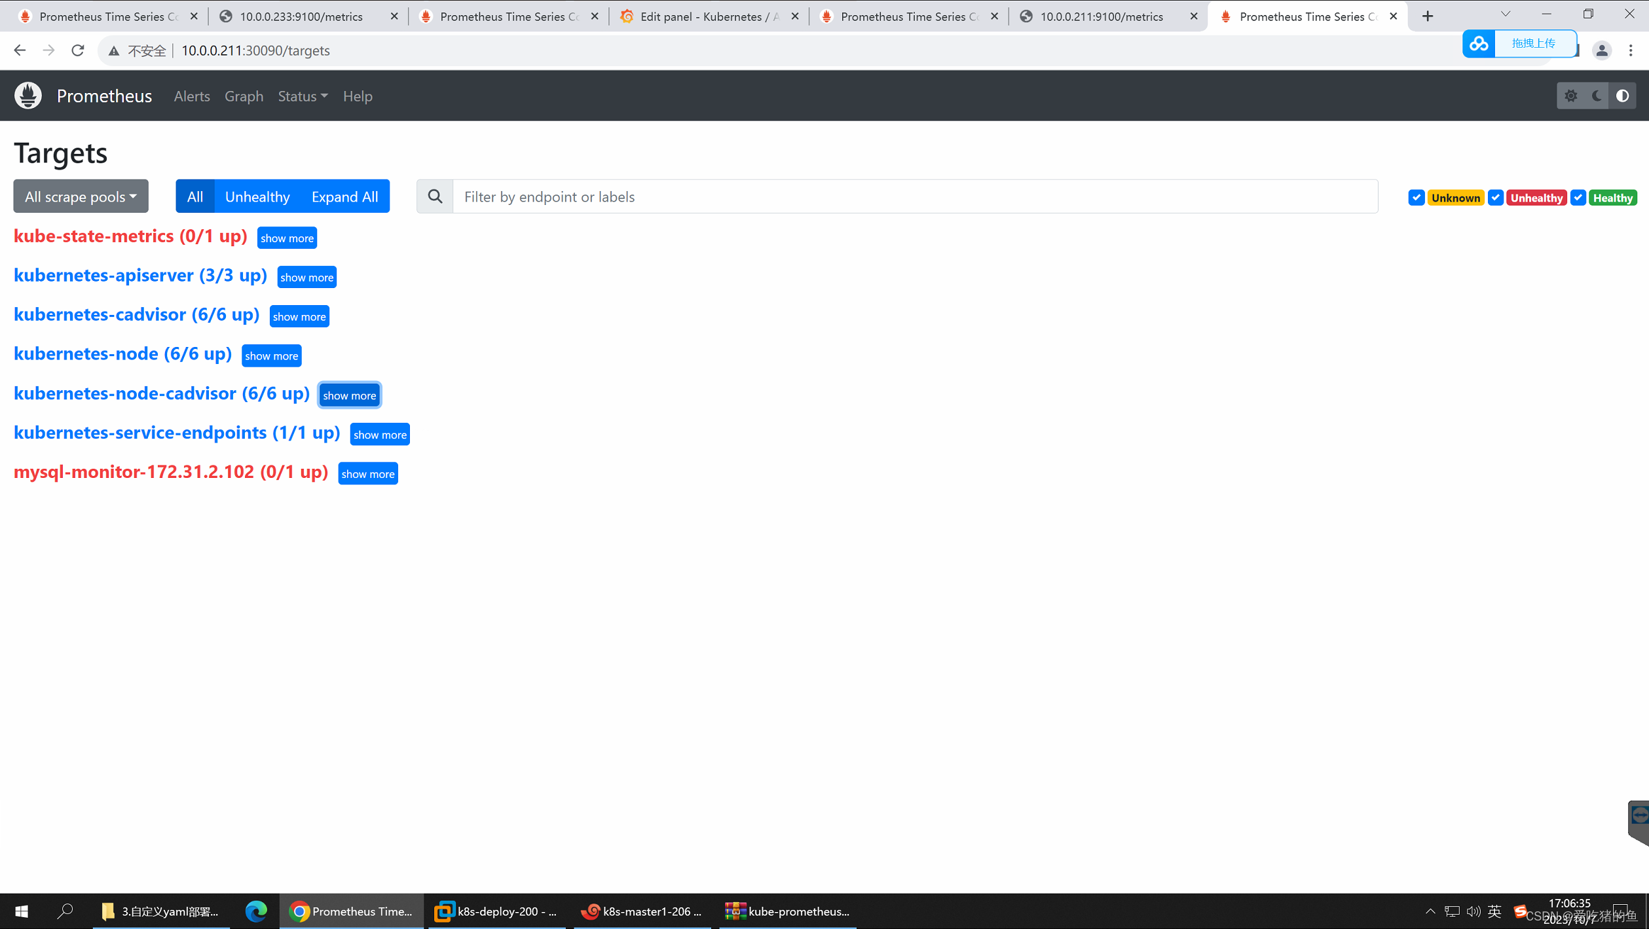Open Windows taskbar search

click(x=65, y=911)
